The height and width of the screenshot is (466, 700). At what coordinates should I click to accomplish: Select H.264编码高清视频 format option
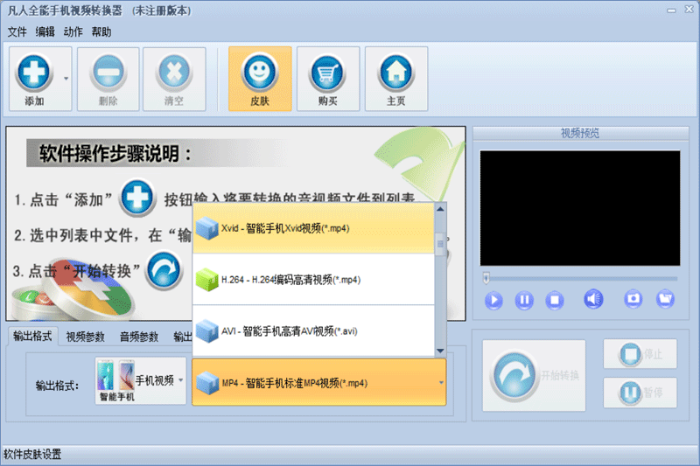coord(313,280)
